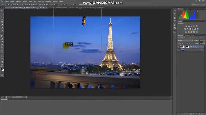Switch to the Gezgin tab
Screen dimensions: 206x115
[x=187, y=9]
